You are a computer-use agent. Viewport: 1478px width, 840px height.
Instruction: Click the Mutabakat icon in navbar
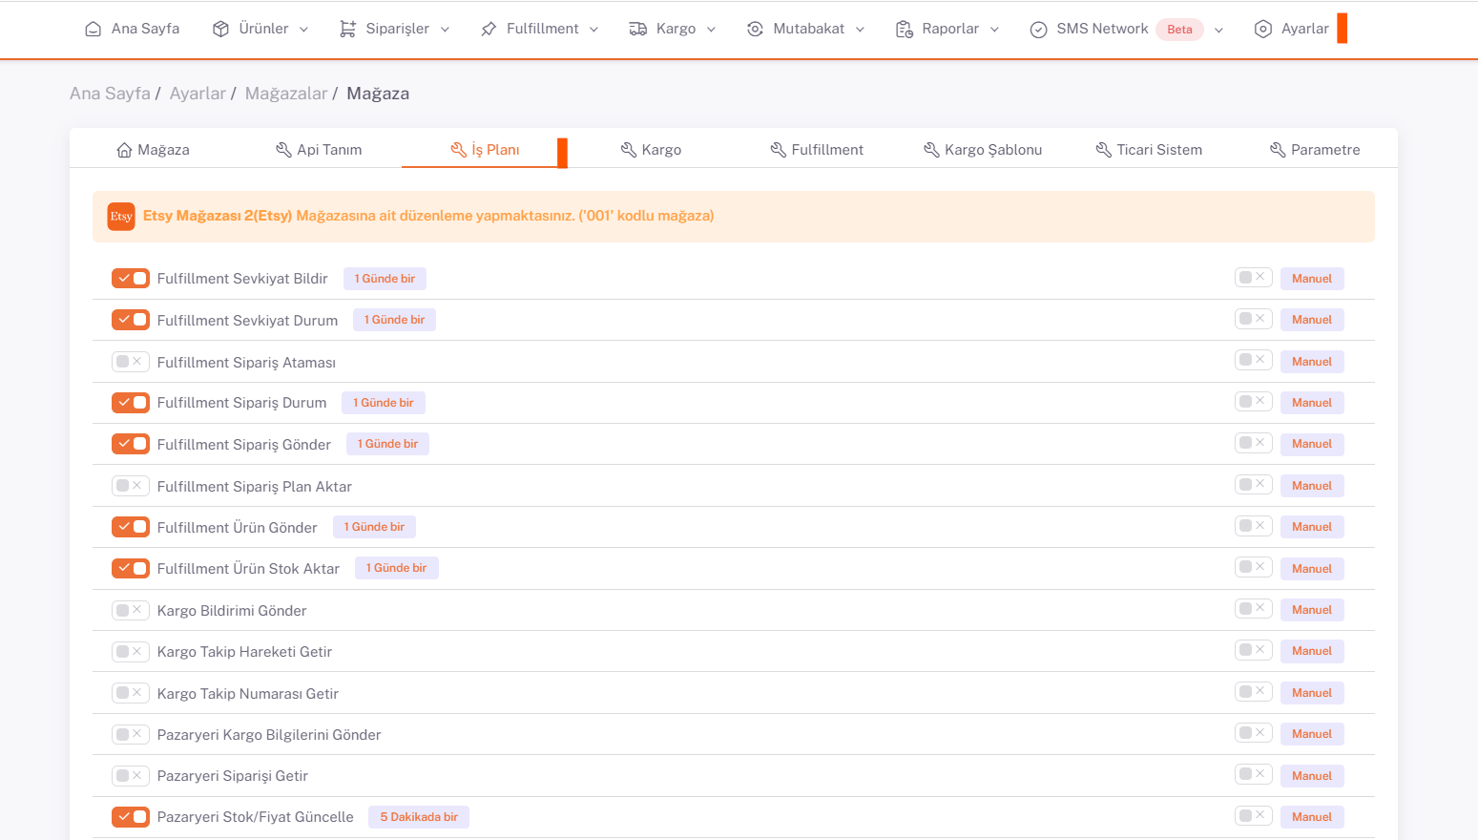[755, 29]
